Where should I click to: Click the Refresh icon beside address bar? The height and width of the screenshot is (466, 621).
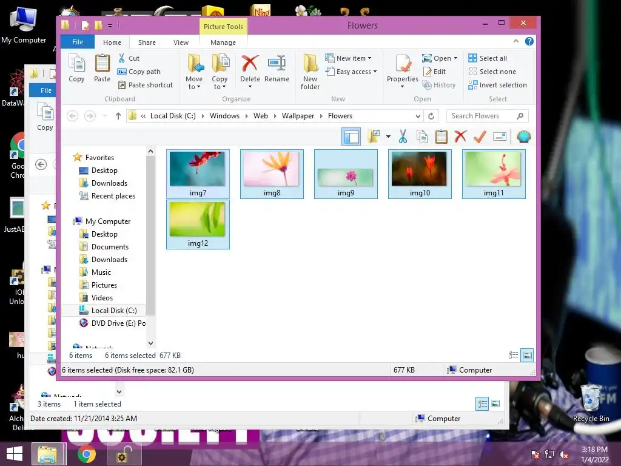click(431, 116)
